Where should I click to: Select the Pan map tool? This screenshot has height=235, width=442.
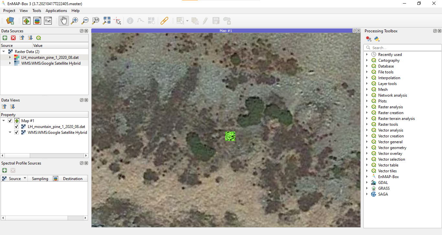point(63,20)
